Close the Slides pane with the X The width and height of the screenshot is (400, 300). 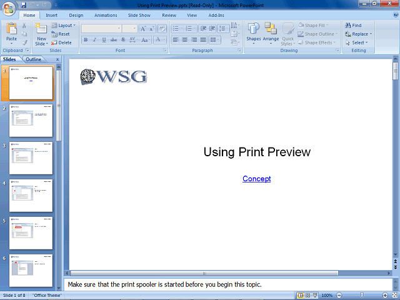pyautogui.click(x=57, y=59)
